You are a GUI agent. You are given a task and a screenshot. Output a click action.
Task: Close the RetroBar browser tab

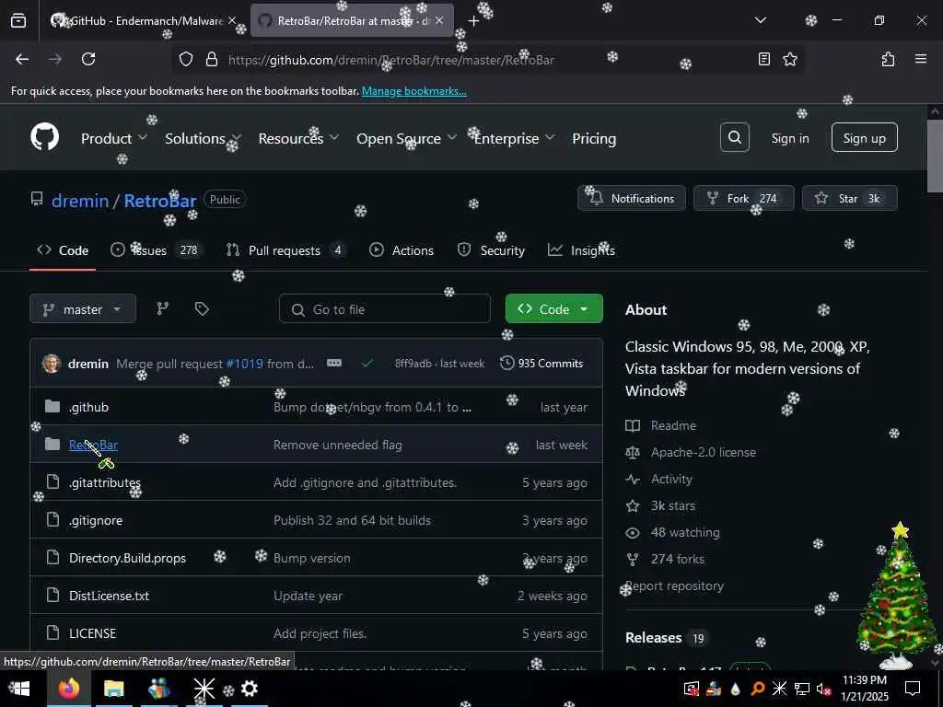pos(439,21)
